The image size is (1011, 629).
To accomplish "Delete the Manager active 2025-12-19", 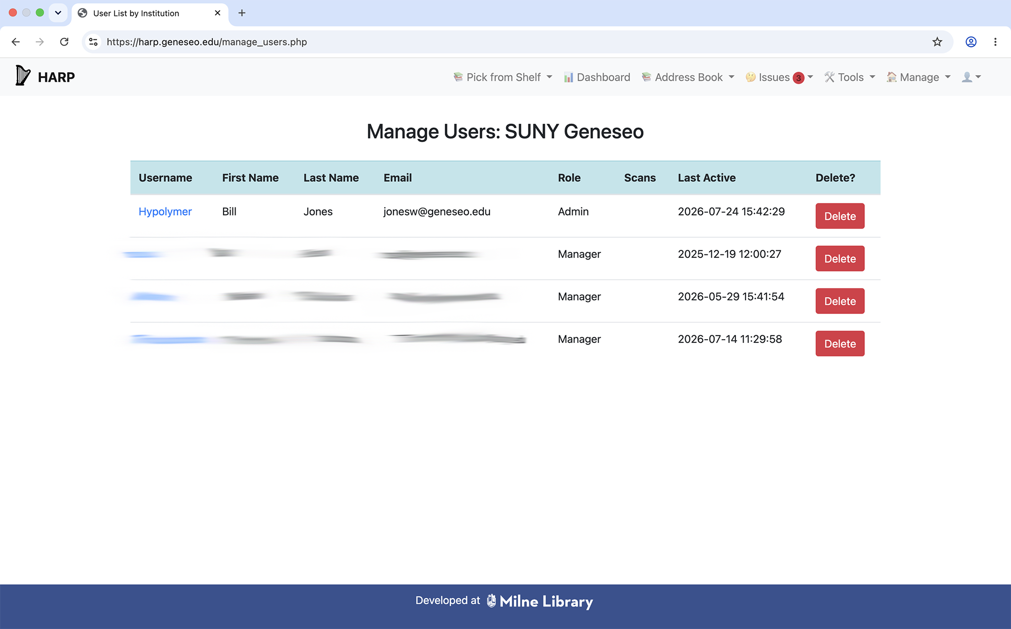I will pos(840,258).
